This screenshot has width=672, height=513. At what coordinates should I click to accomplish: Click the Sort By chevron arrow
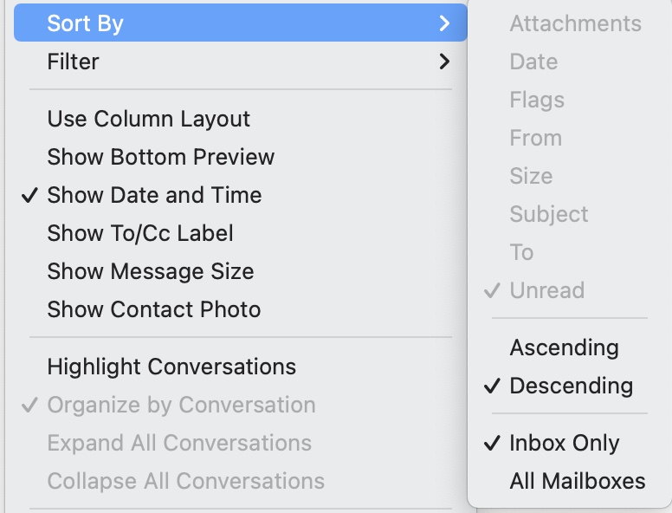click(444, 23)
